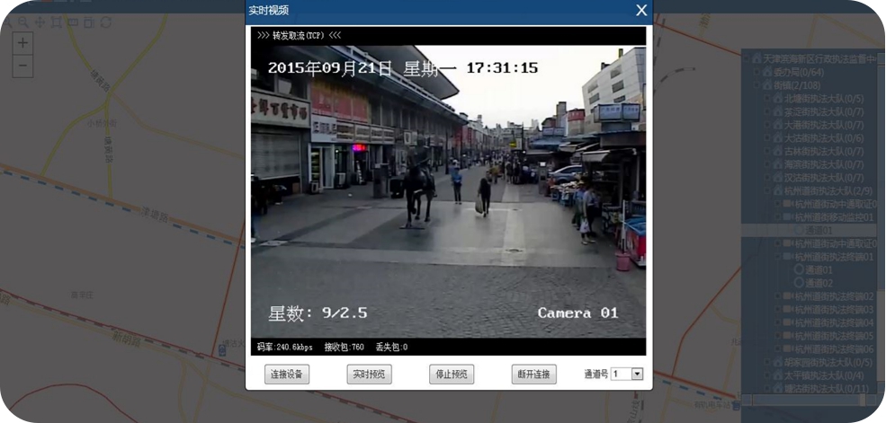Click the 实时预览 button
886x423 pixels.
click(369, 375)
